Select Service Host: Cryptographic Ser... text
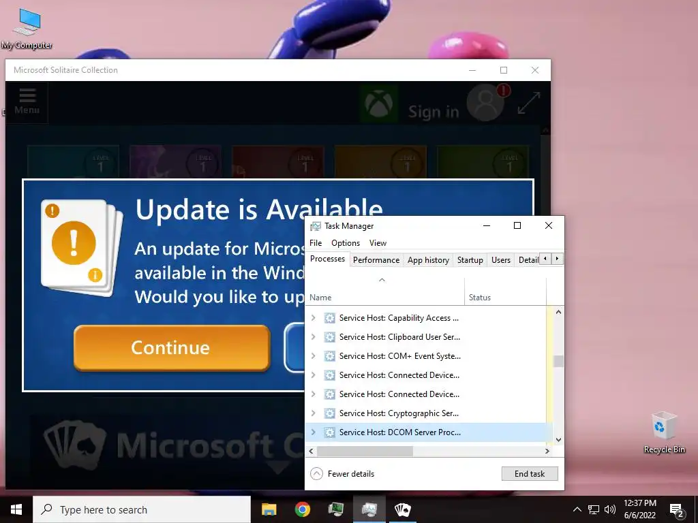 [399, 413]
